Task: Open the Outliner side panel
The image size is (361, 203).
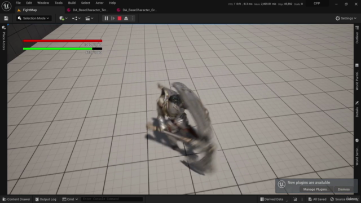Action: (357, 35)
